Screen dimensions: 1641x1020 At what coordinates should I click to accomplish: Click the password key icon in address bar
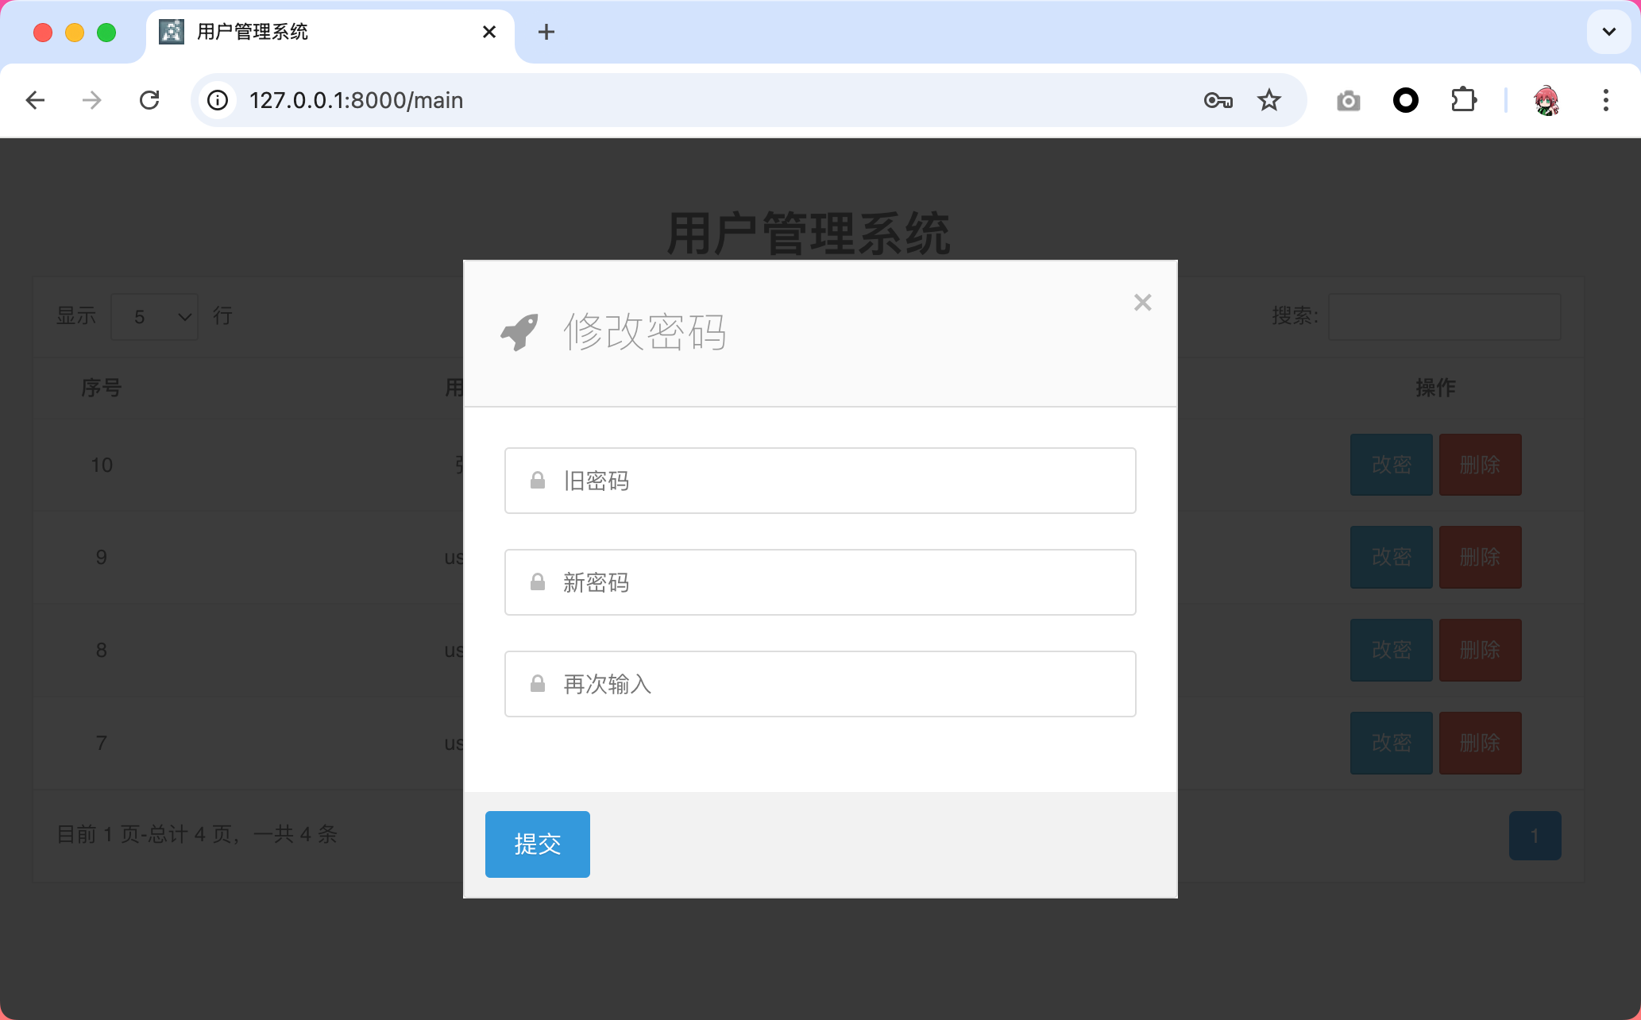pos(1218,100)
